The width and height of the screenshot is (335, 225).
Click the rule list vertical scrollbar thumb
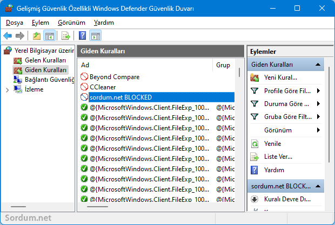point(239,72)
